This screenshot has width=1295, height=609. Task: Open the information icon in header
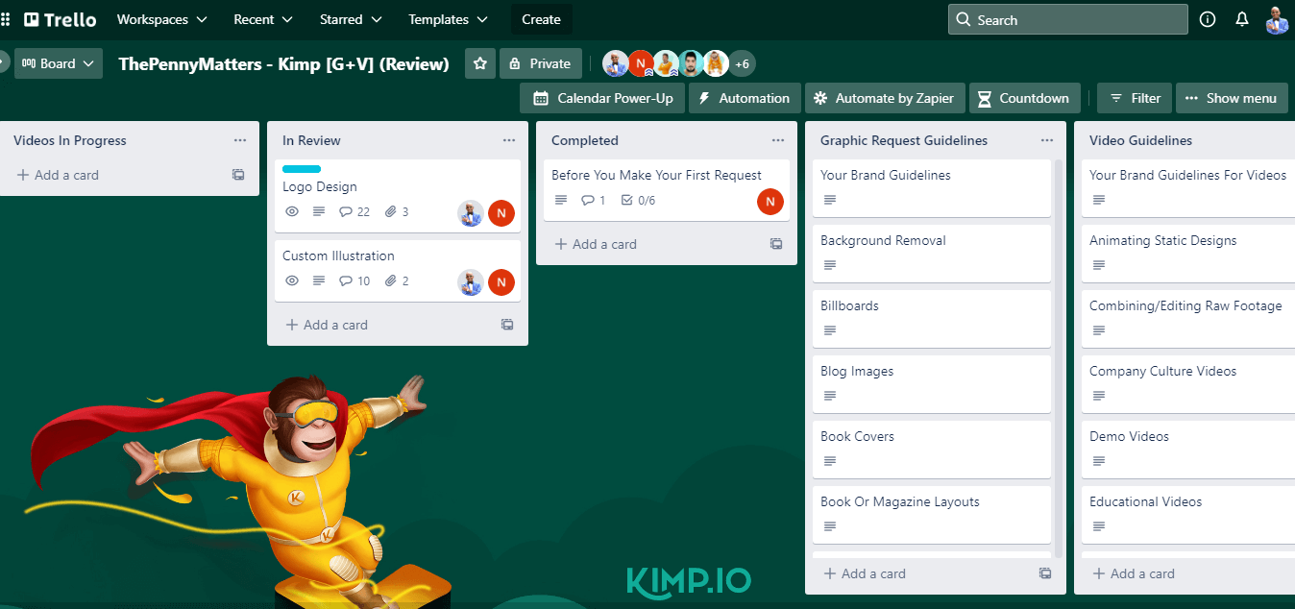point(1208,19)
